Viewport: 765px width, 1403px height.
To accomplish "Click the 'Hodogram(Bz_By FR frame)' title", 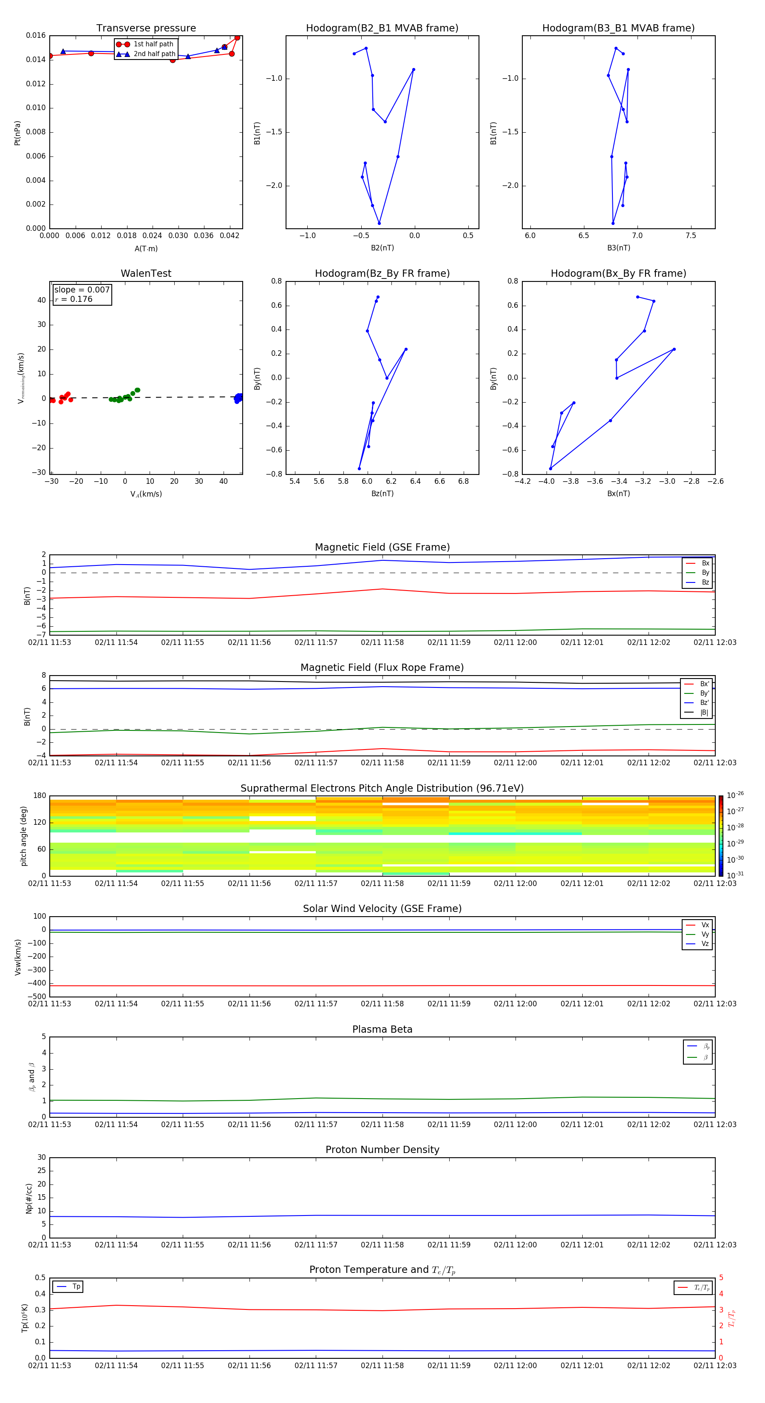I will point(382,273).
